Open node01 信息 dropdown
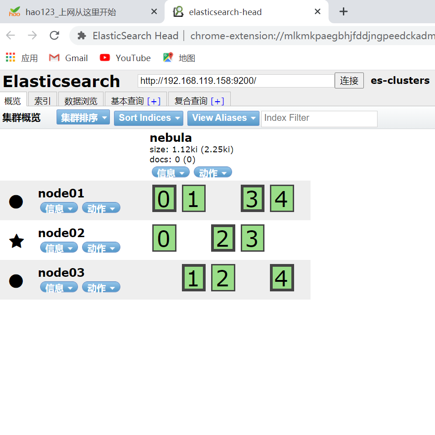Image resolution: width=435 pixels, height=435 pixels. 59,208
